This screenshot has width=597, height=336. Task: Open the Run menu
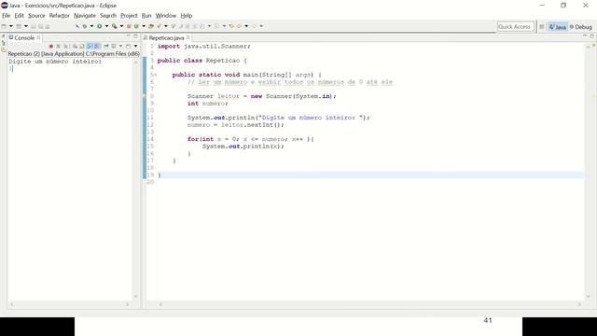pyautogui.click(x=146, y=16)
